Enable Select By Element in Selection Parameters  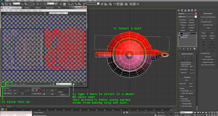pyautogui.click(x=180, y=64)
